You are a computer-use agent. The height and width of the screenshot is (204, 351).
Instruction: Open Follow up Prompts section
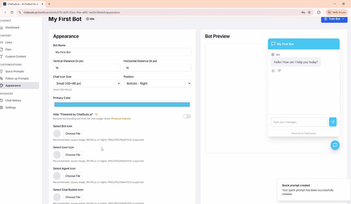pyautogui.click(x=17, y=78)
